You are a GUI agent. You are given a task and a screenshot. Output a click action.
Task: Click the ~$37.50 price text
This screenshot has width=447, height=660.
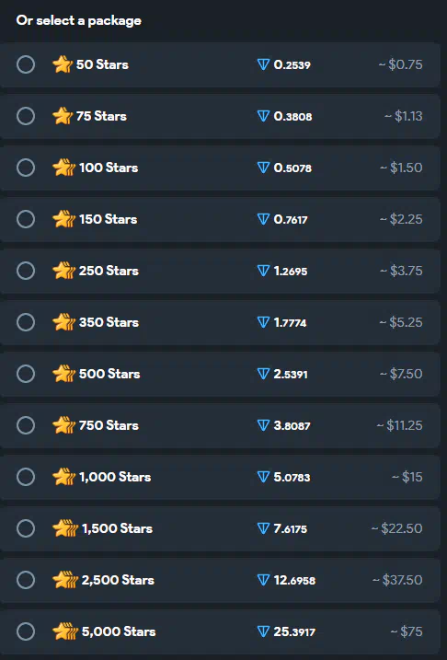397,580
